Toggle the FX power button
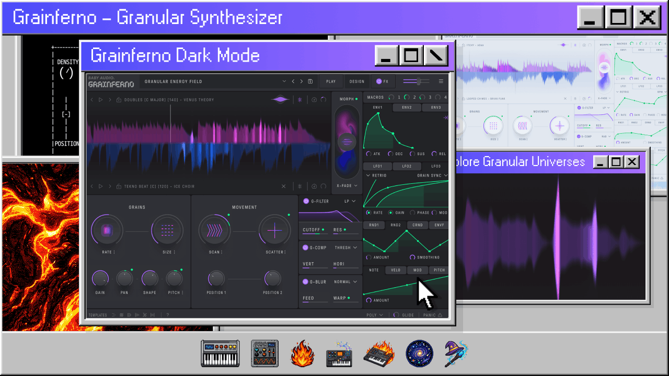Viewport: 669px width, 376px height. [379, 81]
